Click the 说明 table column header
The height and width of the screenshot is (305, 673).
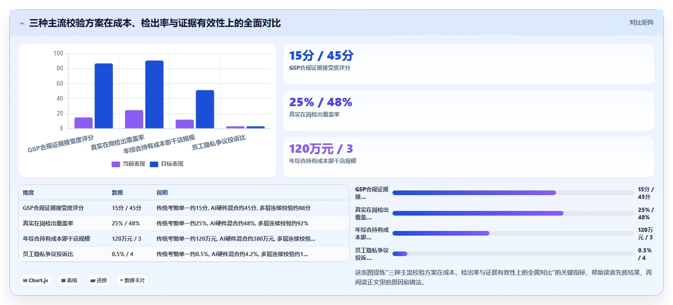[x=162, y=193]
